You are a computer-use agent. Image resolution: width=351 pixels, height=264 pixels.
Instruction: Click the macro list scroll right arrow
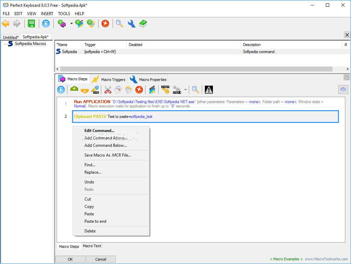click(347, 69)
